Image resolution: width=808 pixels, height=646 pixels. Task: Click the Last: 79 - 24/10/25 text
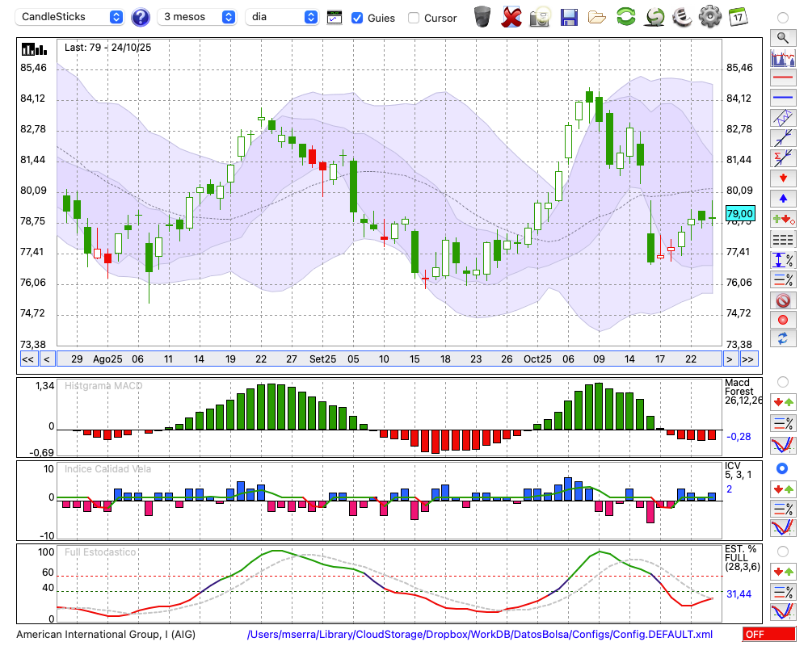(x=107, y=48)
